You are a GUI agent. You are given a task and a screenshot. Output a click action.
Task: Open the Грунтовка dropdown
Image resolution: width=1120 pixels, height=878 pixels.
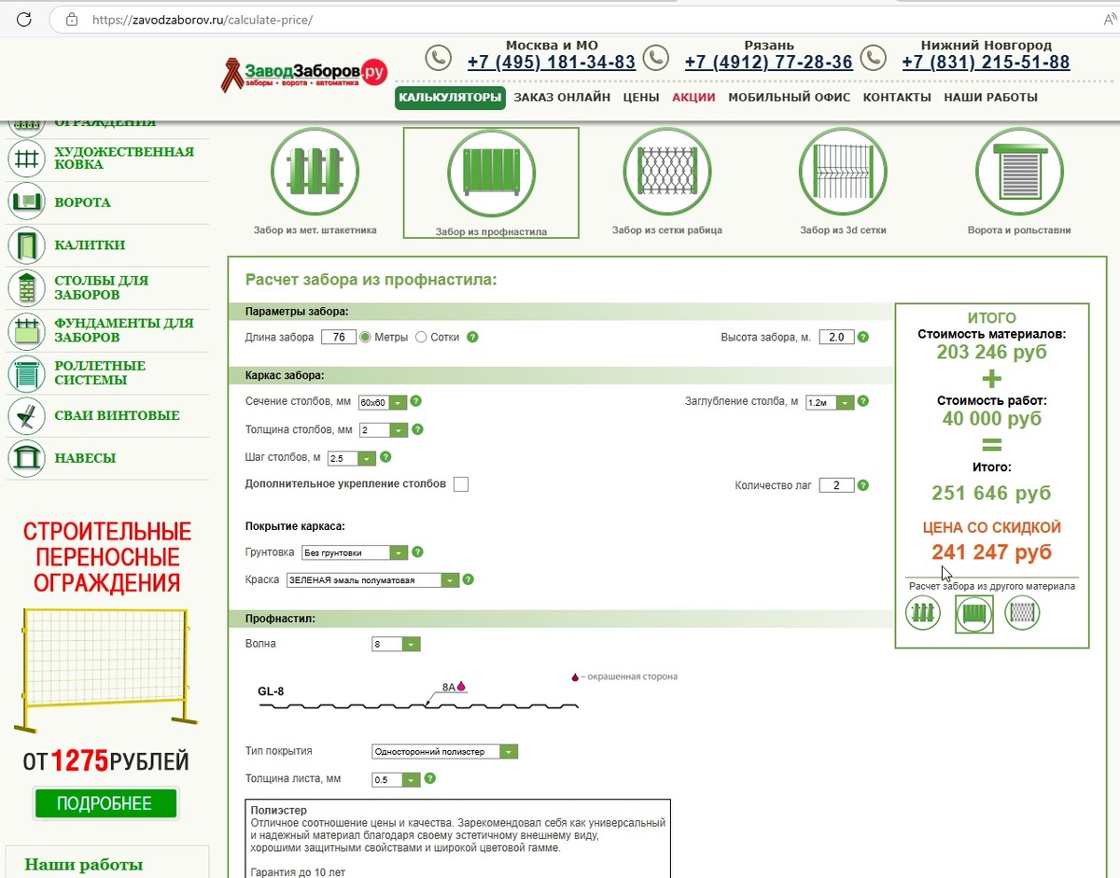(x=355, y=552)
